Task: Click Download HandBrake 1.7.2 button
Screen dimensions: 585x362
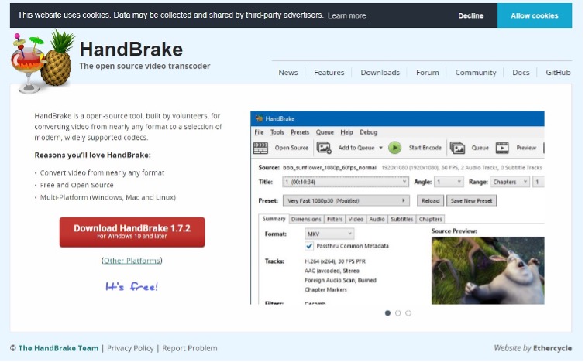Action: pos(132,232)
